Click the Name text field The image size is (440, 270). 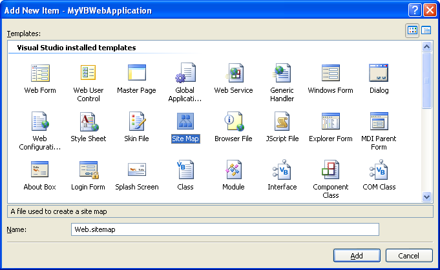click(x=224, y=229)
